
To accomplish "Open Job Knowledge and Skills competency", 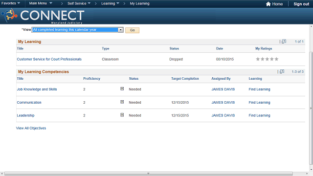I will [37, 89].
